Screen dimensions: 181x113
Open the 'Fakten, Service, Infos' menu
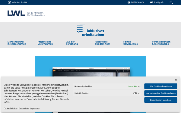tap(130, 43)
